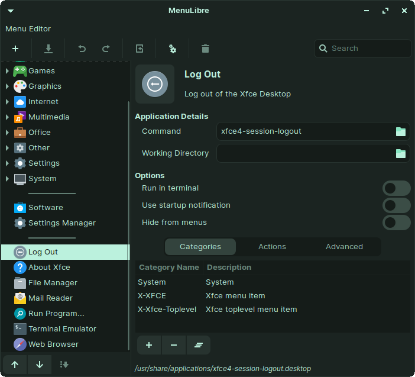
Task: Edit description Log out of the Xfce Desktop
Action: [238, 94]
